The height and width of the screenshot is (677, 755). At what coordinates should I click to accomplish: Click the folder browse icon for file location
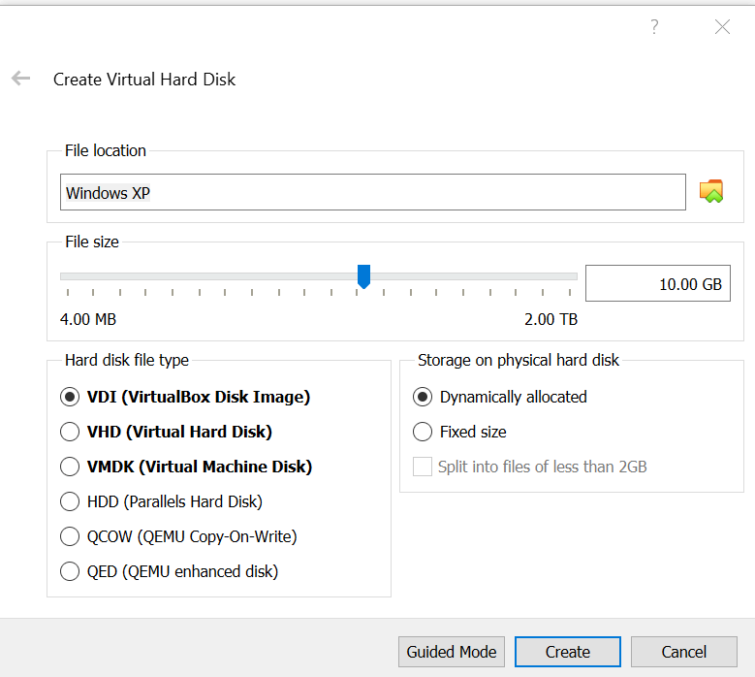711,191
